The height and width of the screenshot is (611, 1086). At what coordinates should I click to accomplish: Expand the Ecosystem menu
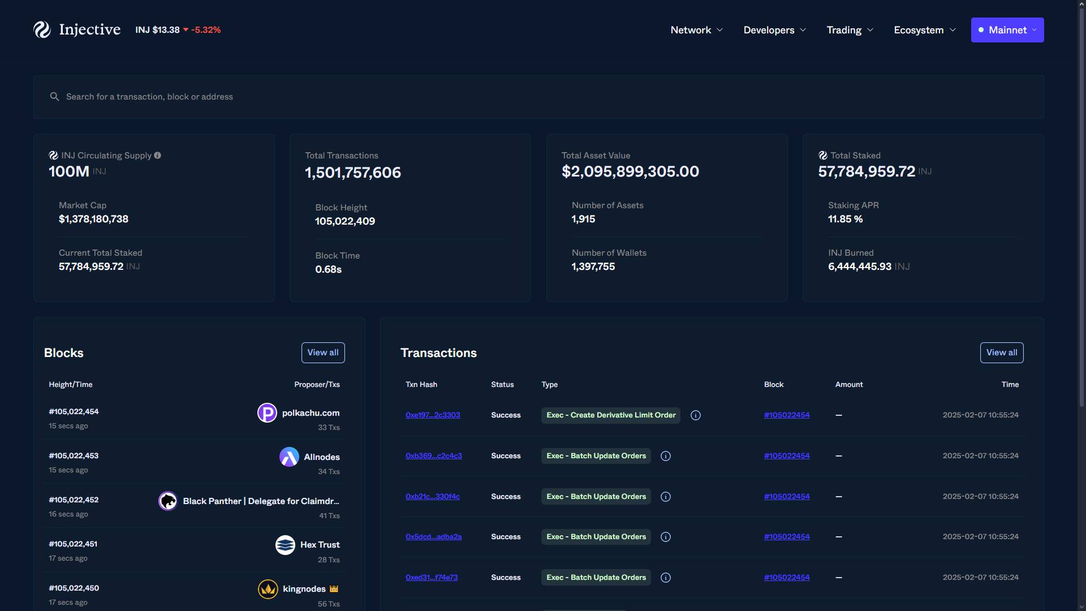[925, 30]
